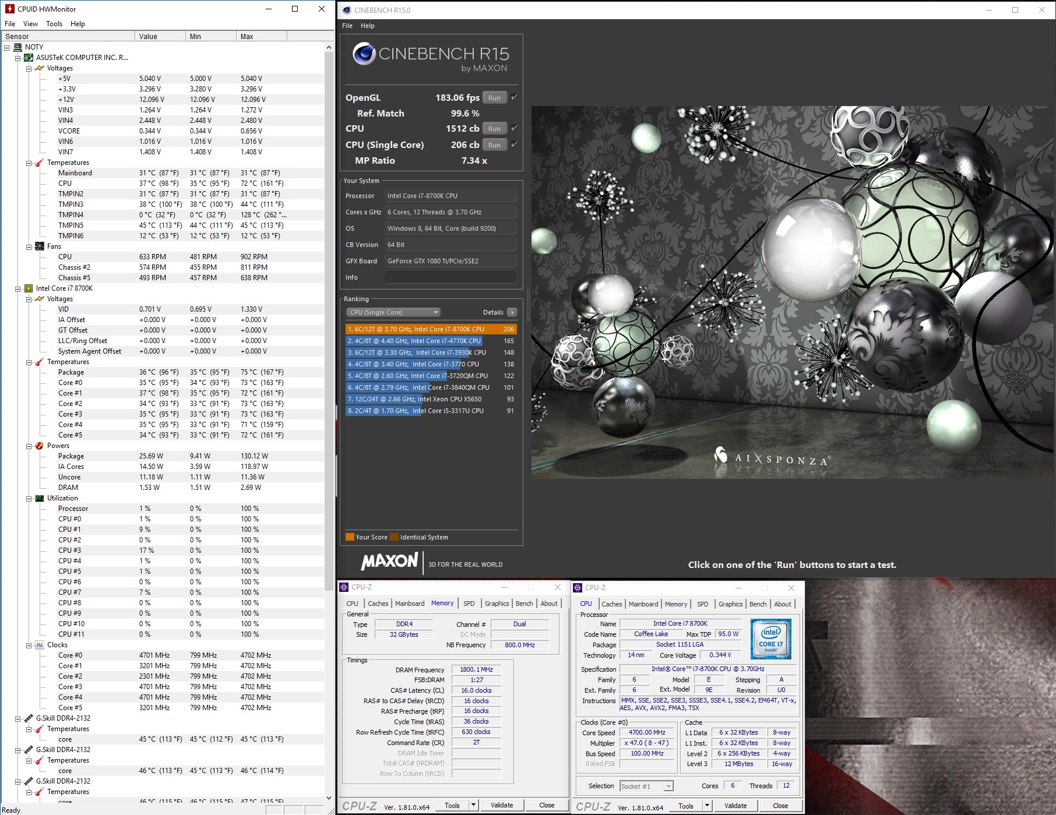Click the Details arrow icon in Ranking
Image resolution: width=1056 pixels, height=815 pixels.
(512, 312)
